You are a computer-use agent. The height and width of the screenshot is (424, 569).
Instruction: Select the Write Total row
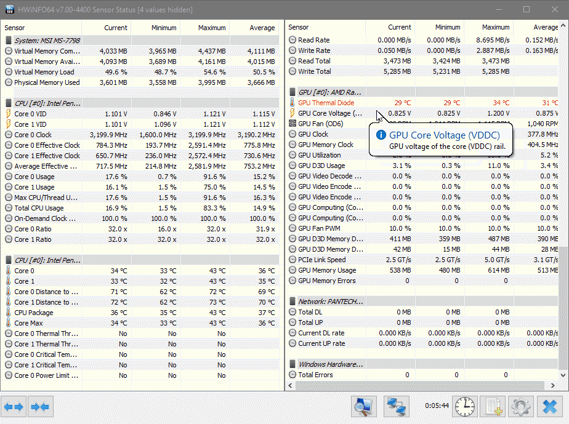pos(422,71)
